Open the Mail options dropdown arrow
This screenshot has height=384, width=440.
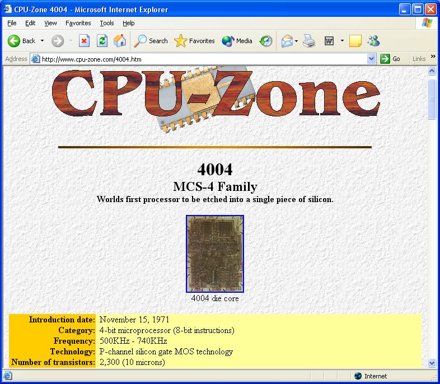click(296, 41)
